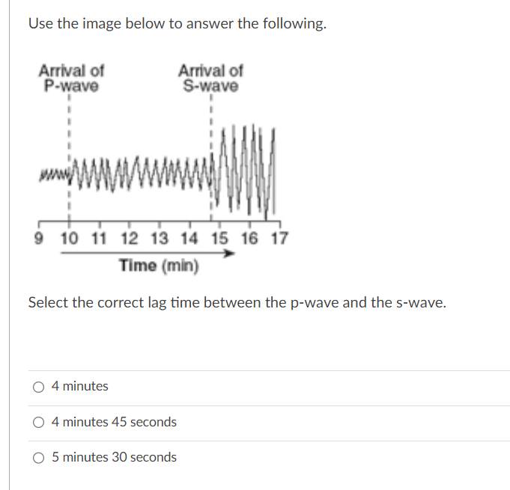Click the "Arrival of S-wave" label
510x490 pixels.
point(210,78)
